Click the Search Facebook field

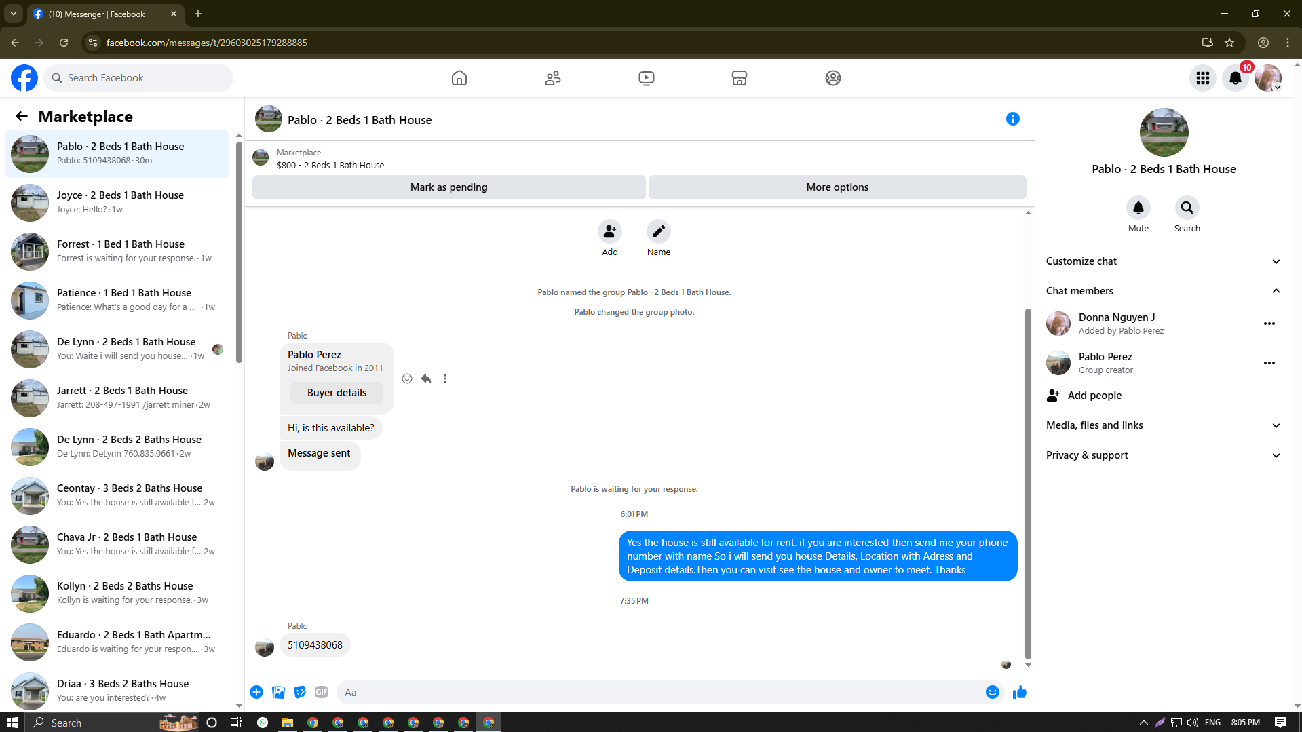pyautogui.click(x=138, y=78)
